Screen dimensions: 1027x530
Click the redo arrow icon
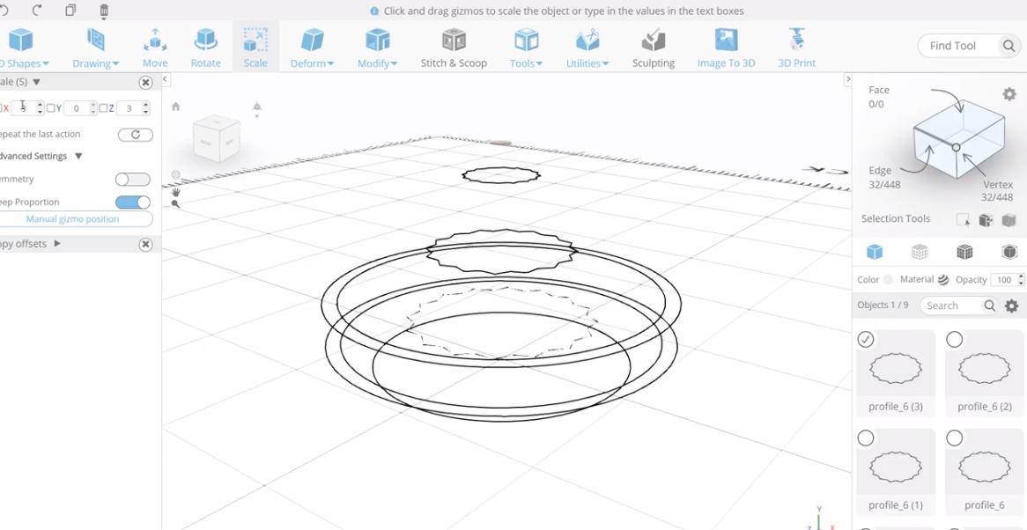[x=37, y=10]
